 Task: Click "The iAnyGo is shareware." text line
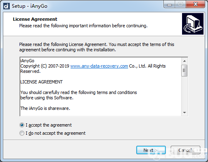tap(45, 108)
